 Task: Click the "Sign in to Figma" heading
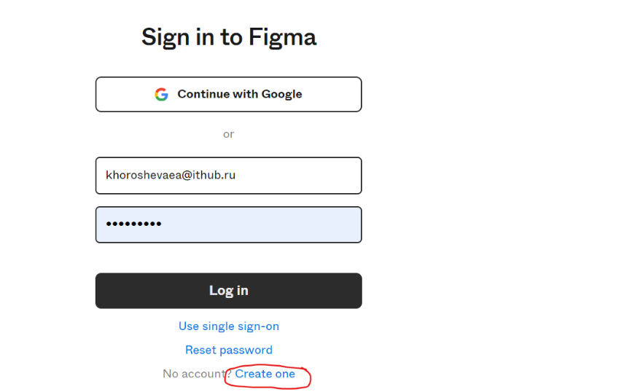point(229,36)
